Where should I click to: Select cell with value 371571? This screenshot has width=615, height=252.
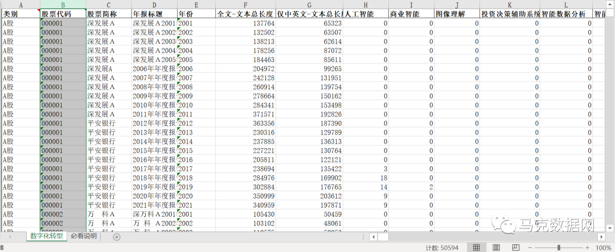click(x=245, y=114)
